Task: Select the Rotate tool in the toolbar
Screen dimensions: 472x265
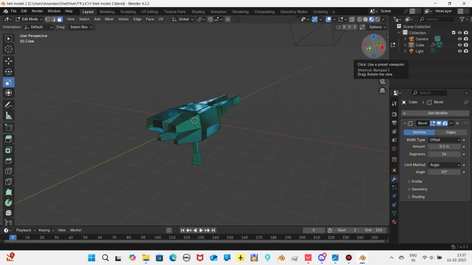Action: coord(8,71)
